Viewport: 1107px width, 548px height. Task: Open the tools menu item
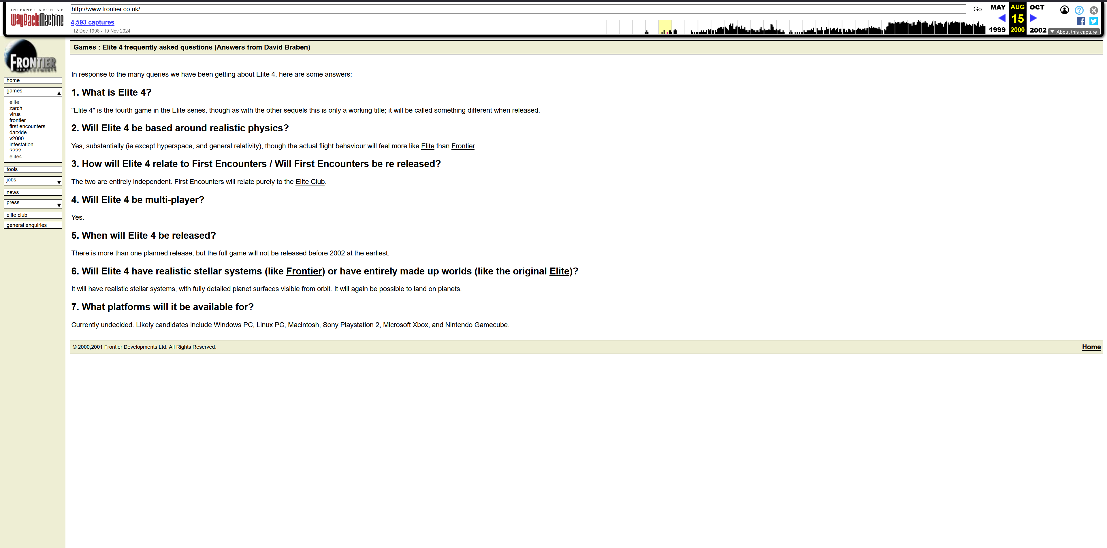click(33, 170)
